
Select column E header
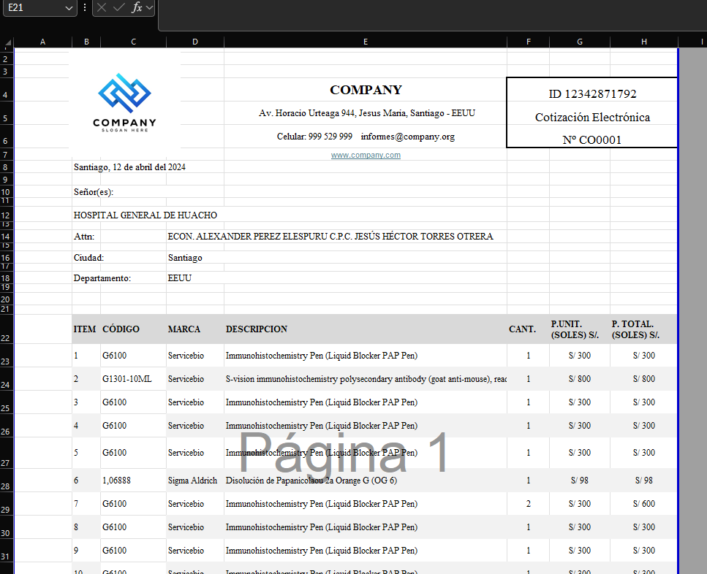[366, 42]
